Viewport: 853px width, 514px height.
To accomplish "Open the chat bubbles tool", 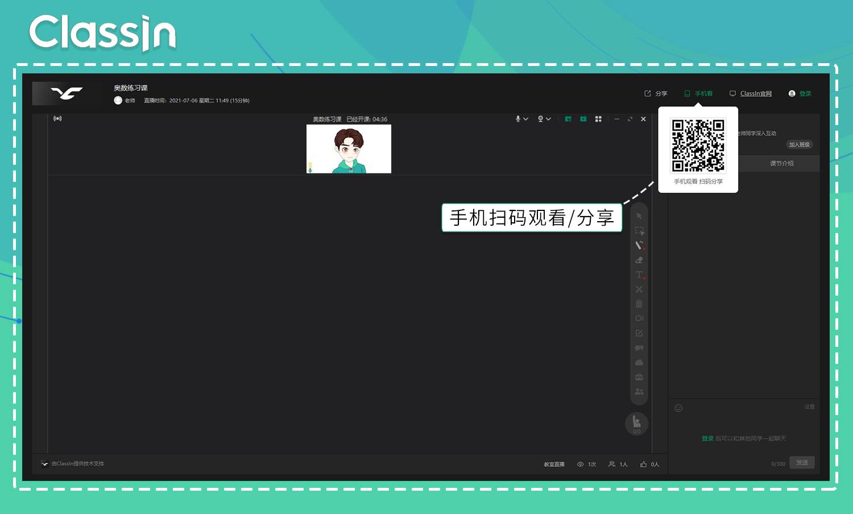I will [639, 348].
